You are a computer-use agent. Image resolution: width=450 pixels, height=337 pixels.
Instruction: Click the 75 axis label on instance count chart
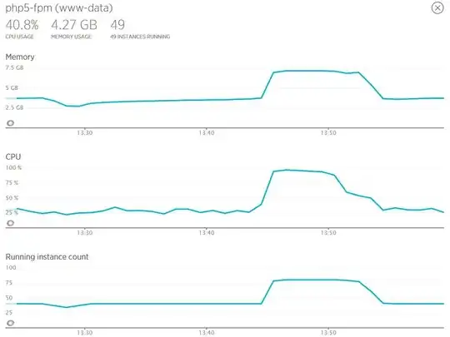click(x=9, y=283)
